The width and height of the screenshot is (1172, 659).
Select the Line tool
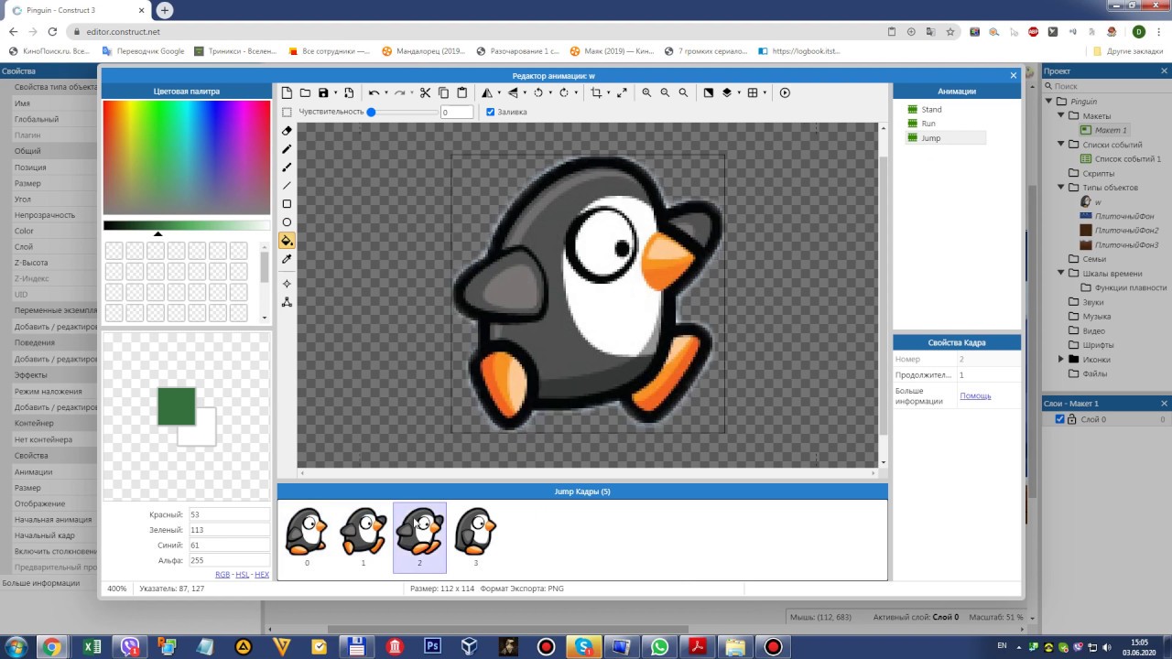point(287,186)
